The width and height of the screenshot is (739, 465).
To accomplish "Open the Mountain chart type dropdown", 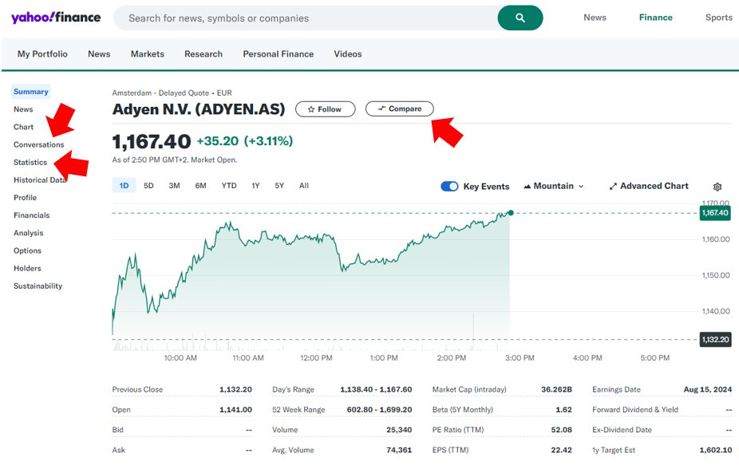I will click(x=554, y=186).
